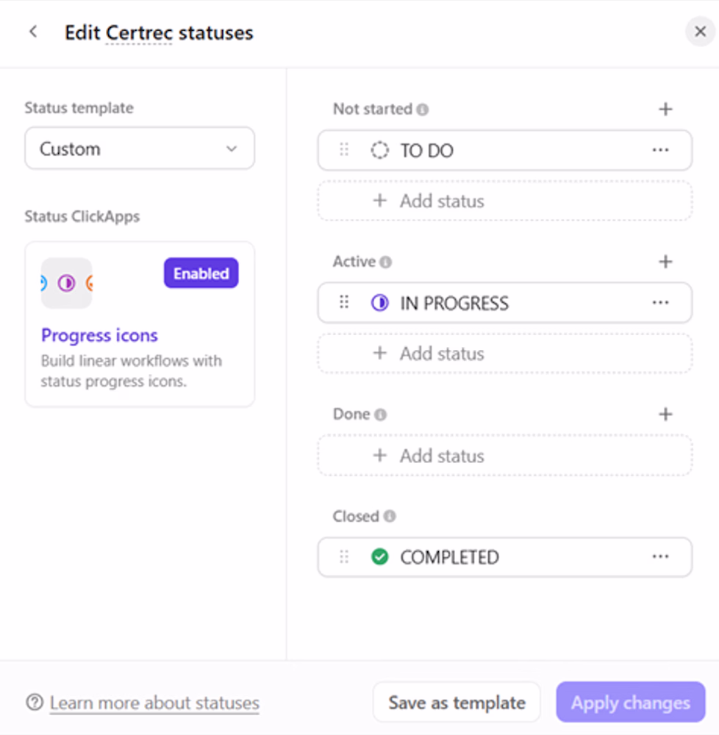Open the Learn more about statuses link

[x=154, y=703]
